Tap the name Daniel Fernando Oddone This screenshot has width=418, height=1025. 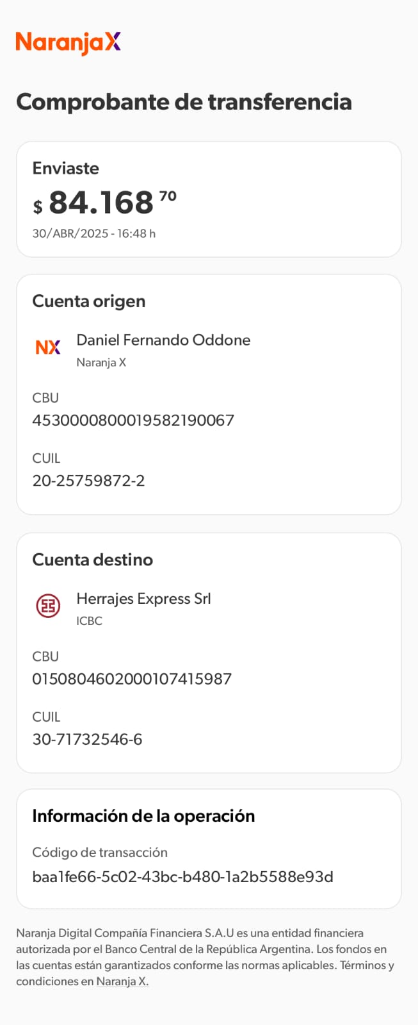[163, 340]
